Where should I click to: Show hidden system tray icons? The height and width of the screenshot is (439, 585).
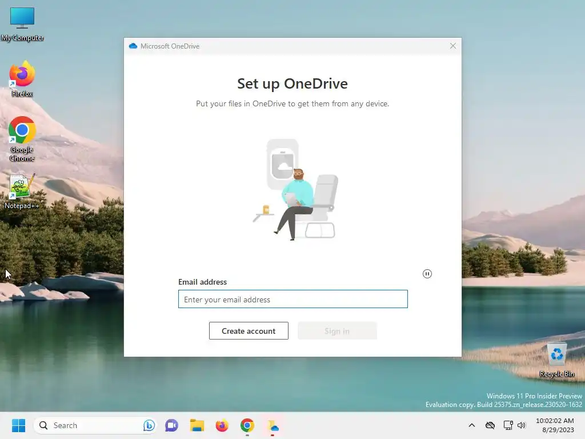coord(471,425)
